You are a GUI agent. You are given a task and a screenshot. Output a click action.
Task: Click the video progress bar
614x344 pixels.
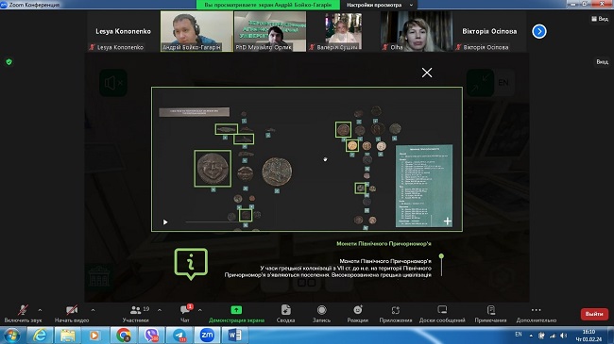pyautogui.click(x=210, y=222)
